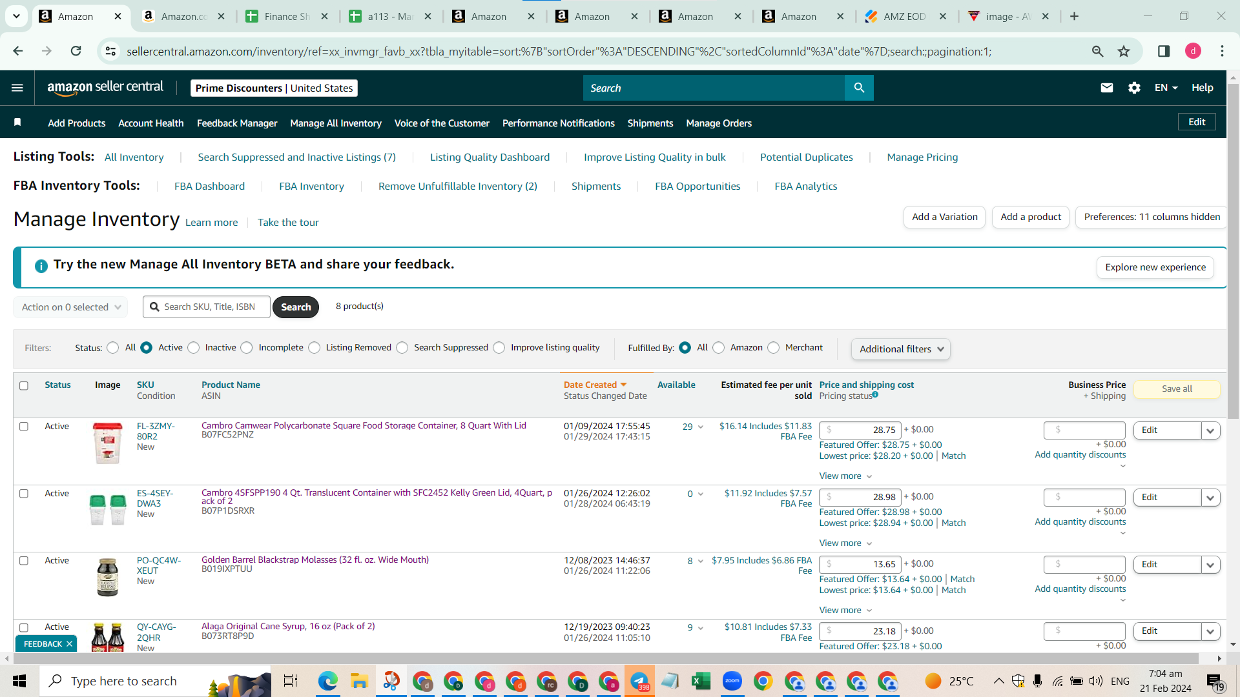View site information icon in address bar
This screenshot has width=1240, height=697.
tap(110, 51)
